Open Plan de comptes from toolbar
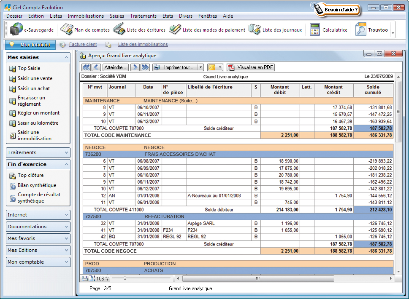Screen dimensions: 409x299 click(x=85, y=30)
